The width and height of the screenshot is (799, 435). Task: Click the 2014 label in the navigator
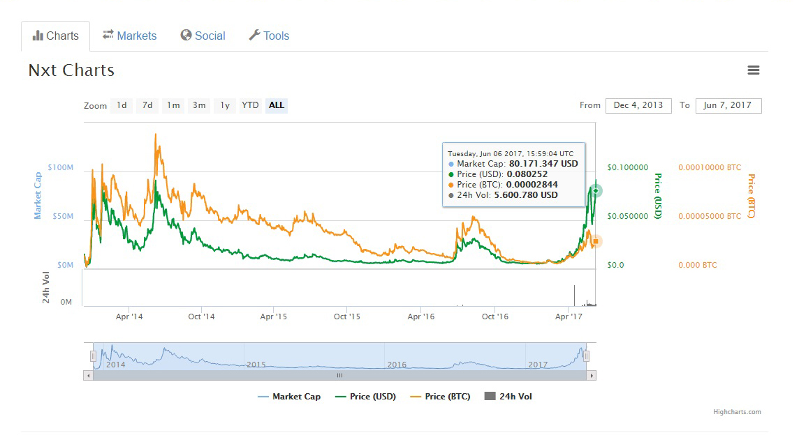pyautogui.click(x=116, y=365)
